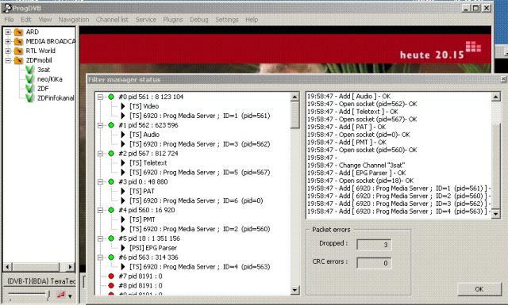The width and height of the screenshot is (508, 305).
Task: Open the Help menu
Action: [x=252, y=20]
